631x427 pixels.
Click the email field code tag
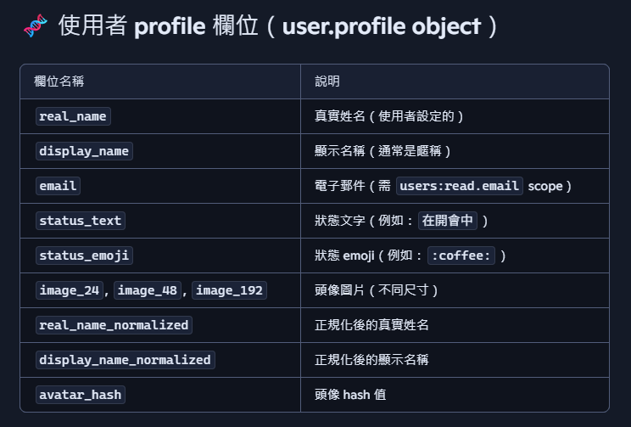pos(58,186)
